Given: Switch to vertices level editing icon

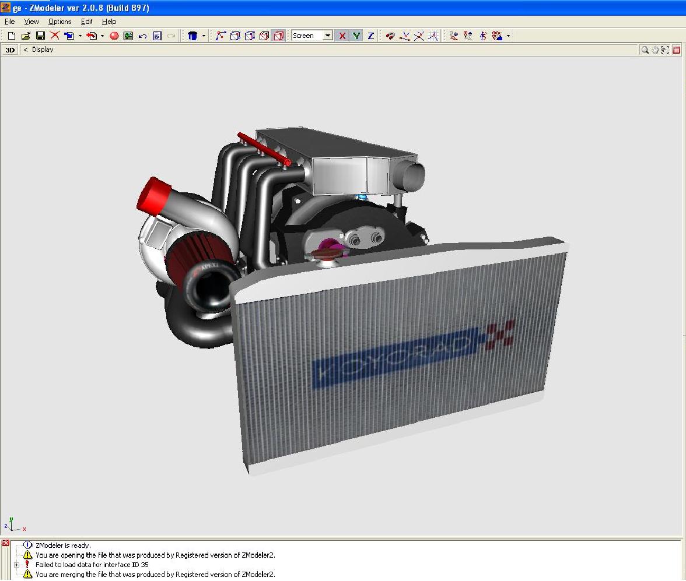Looking at the screenshot, I should (221, 36).
